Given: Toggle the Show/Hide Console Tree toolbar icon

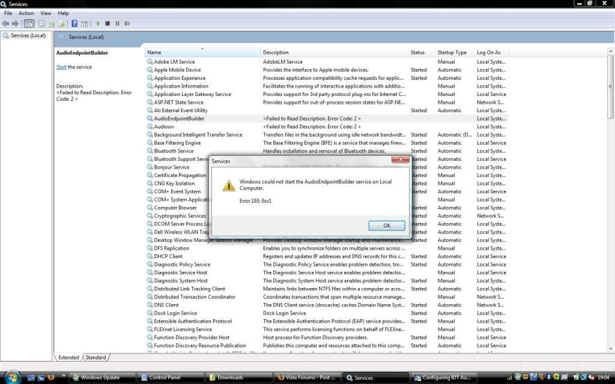Looking at the screenshot, I should pos(29,24).
